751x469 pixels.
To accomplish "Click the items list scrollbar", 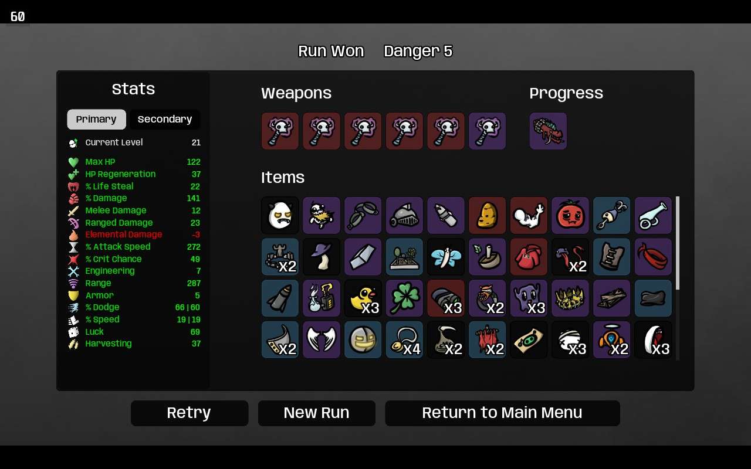I will pyautogui.click(x=678, y=243).
